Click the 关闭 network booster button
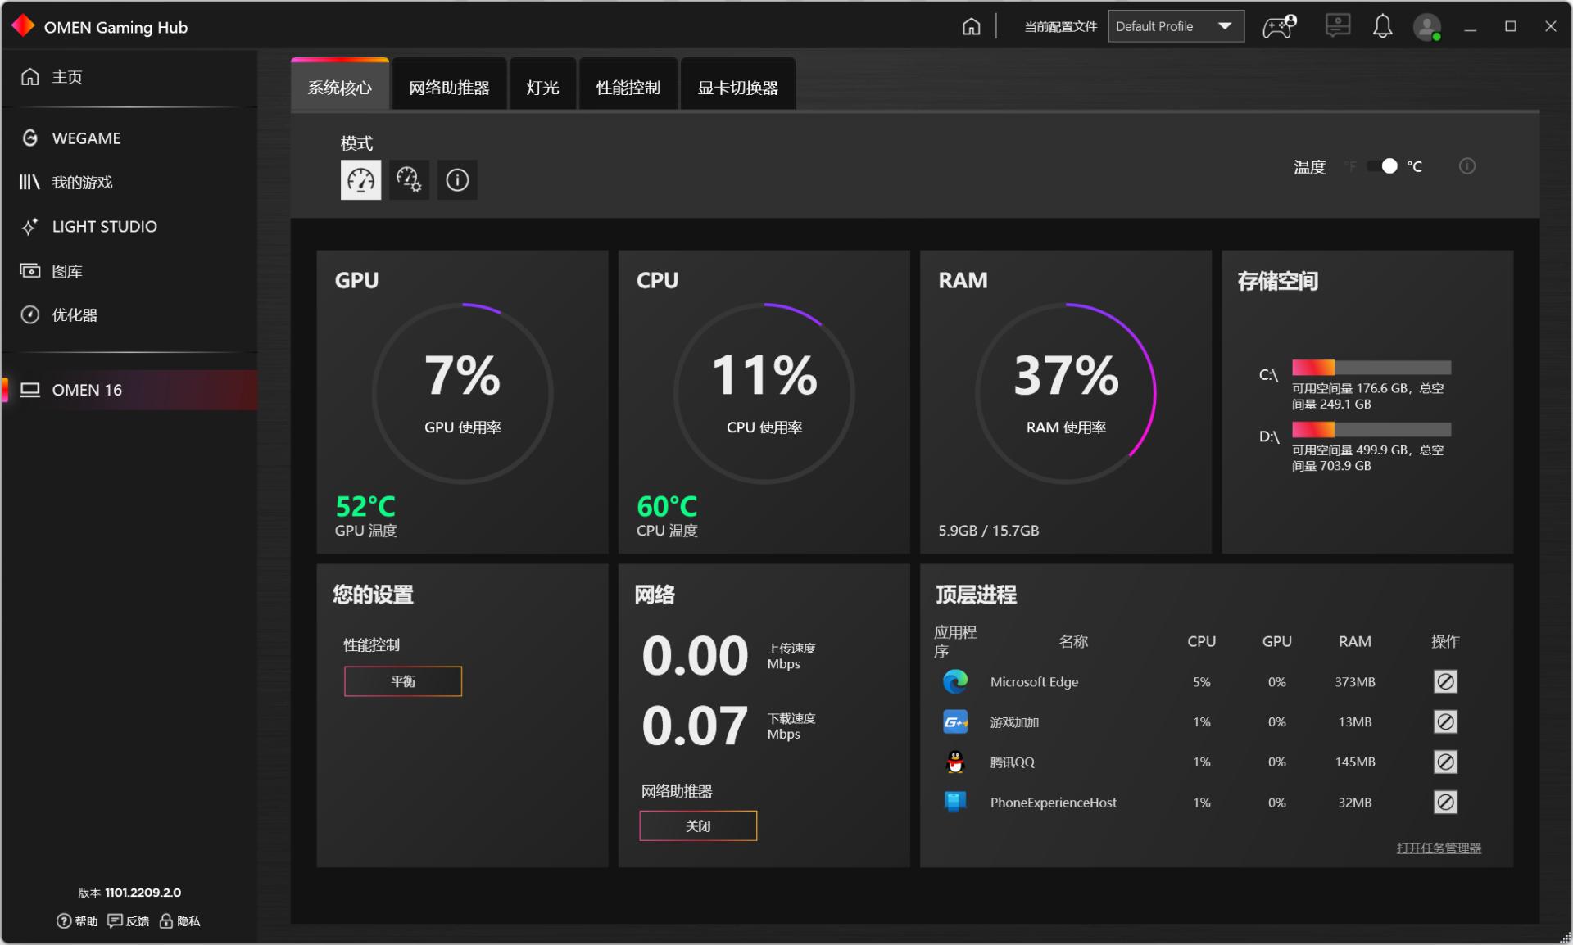The image size is (1573, 945). point(698,825)
